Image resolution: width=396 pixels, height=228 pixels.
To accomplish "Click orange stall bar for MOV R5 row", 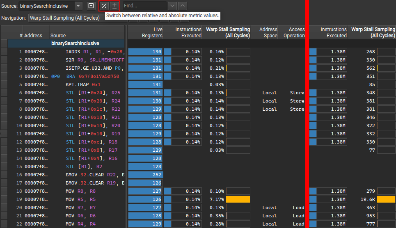I will pyautogui.click(x=238, y=199).
